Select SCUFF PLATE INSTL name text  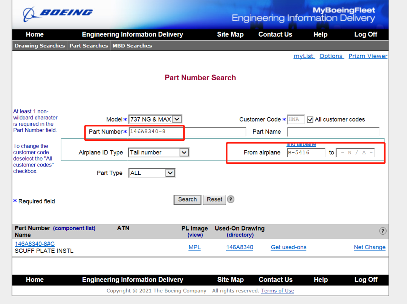44,251
